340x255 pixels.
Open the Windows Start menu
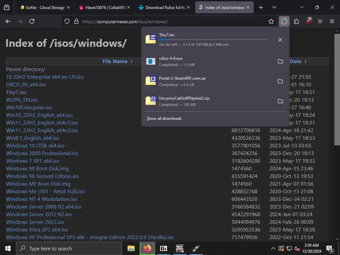point(8,248)
